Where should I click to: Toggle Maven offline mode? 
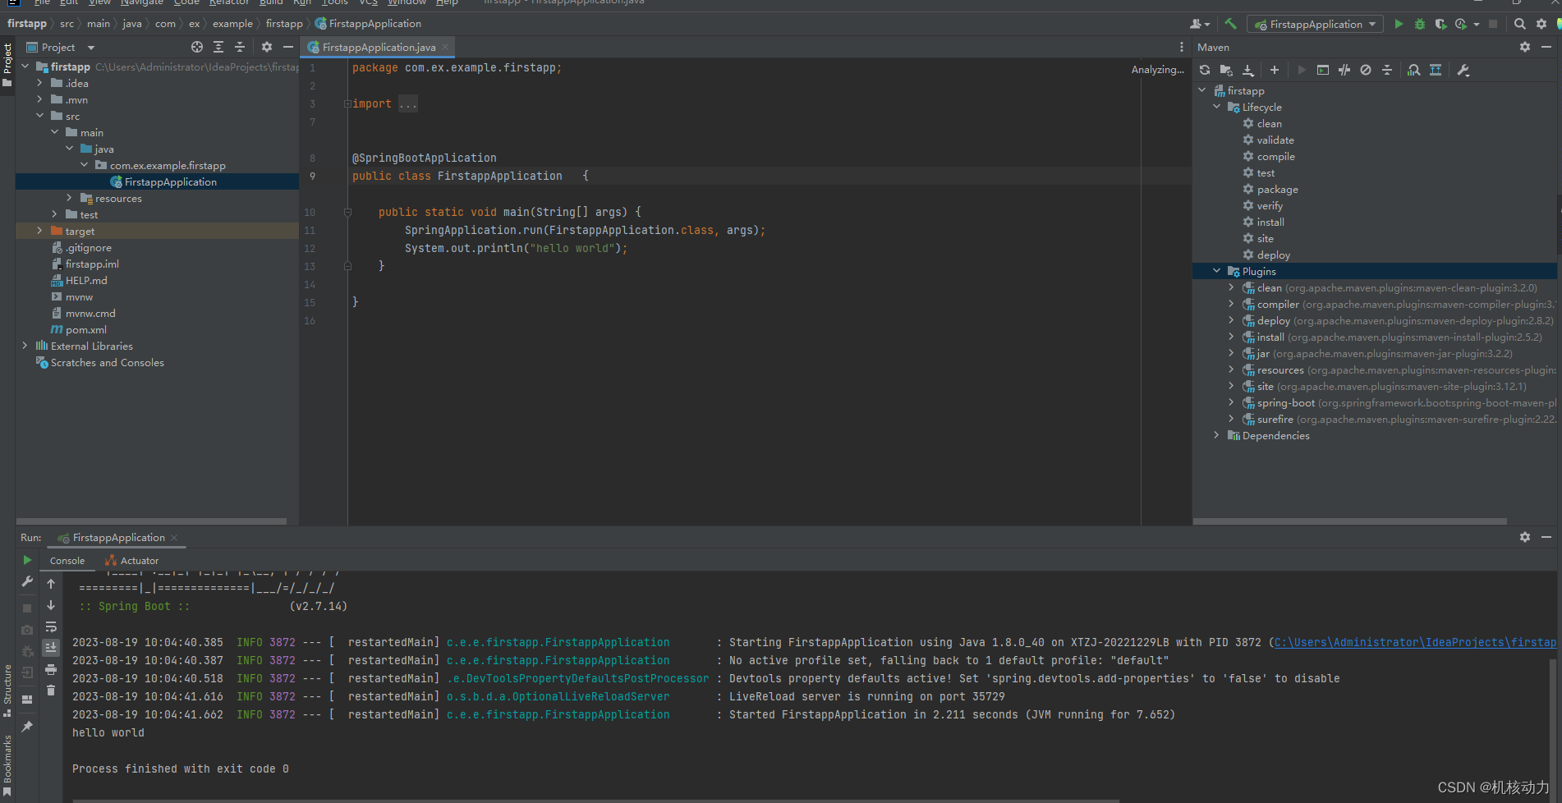(x=1344, y=70)
